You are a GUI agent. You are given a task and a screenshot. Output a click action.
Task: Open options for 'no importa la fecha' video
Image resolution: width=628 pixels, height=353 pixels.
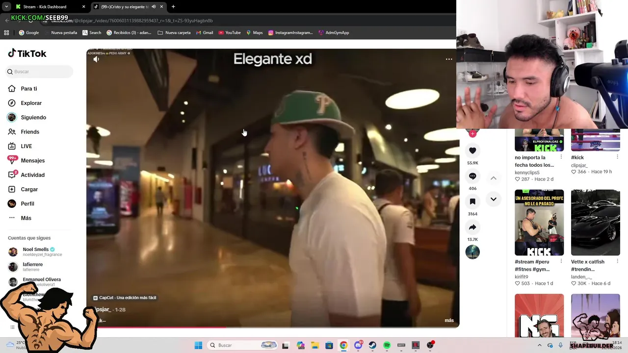click(x=561, y=157)
